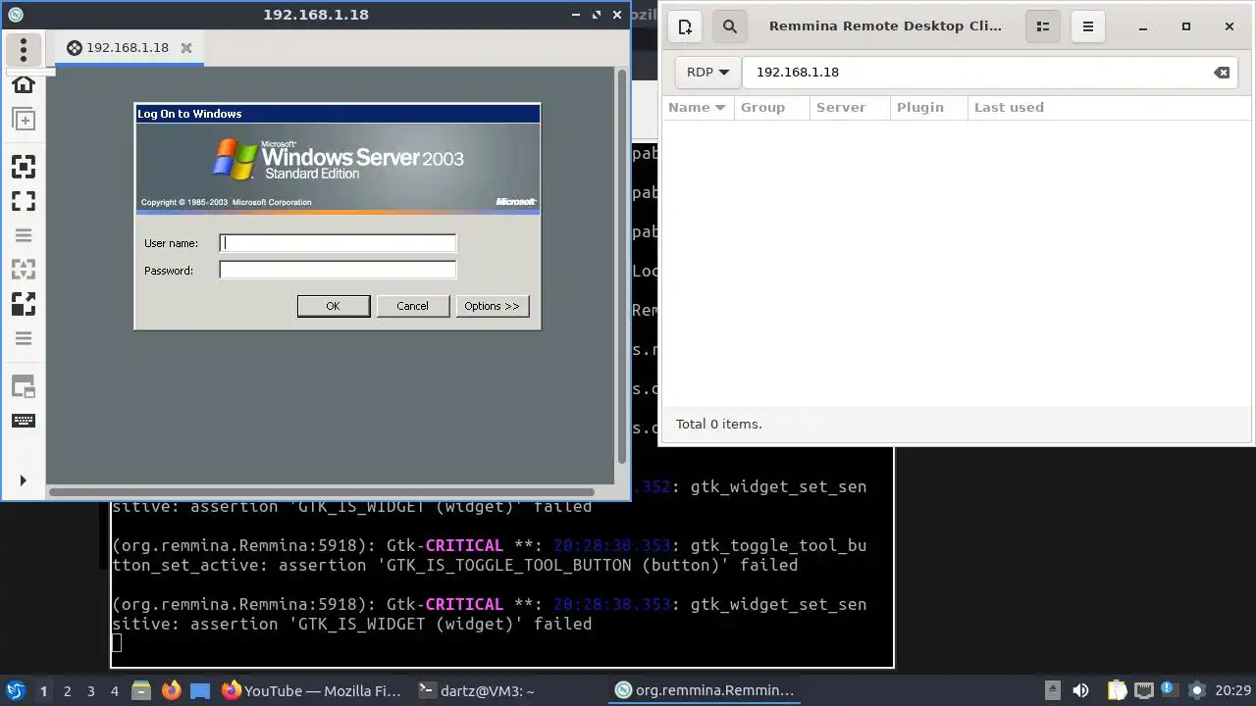
Task: Click the clipboard manager tray icon
Action: click(x=1117, y=690)
